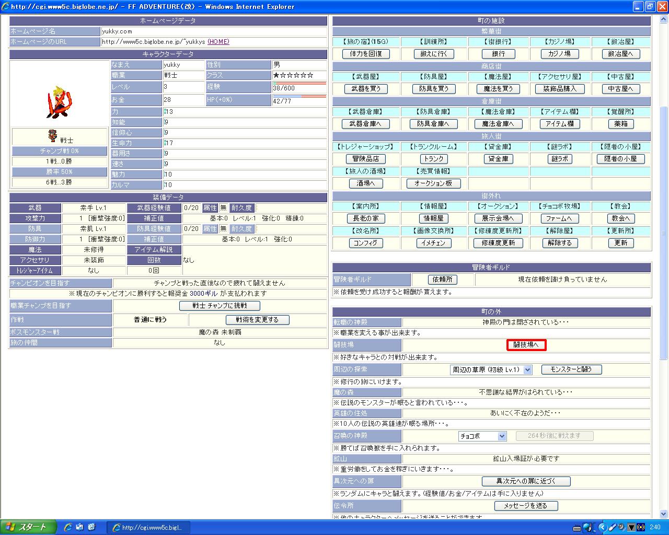Image resolution: width=669 pixels, height=535 pixels.
Task: Open 防具倉庫へ storage
Action: coord(434,124)
